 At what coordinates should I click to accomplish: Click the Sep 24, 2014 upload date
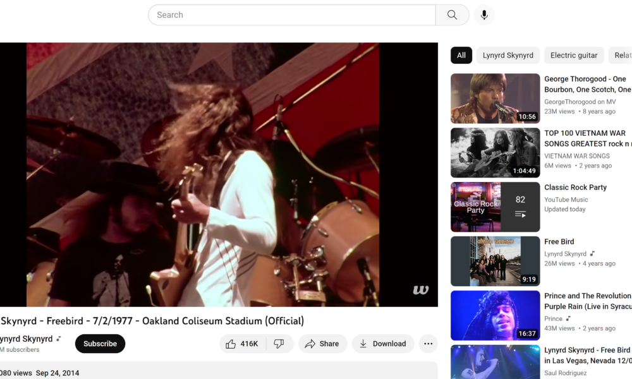tap(58, 373)
